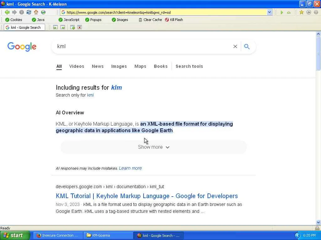
Task: Click the Kill Flash icon
Action: (167, 20)
